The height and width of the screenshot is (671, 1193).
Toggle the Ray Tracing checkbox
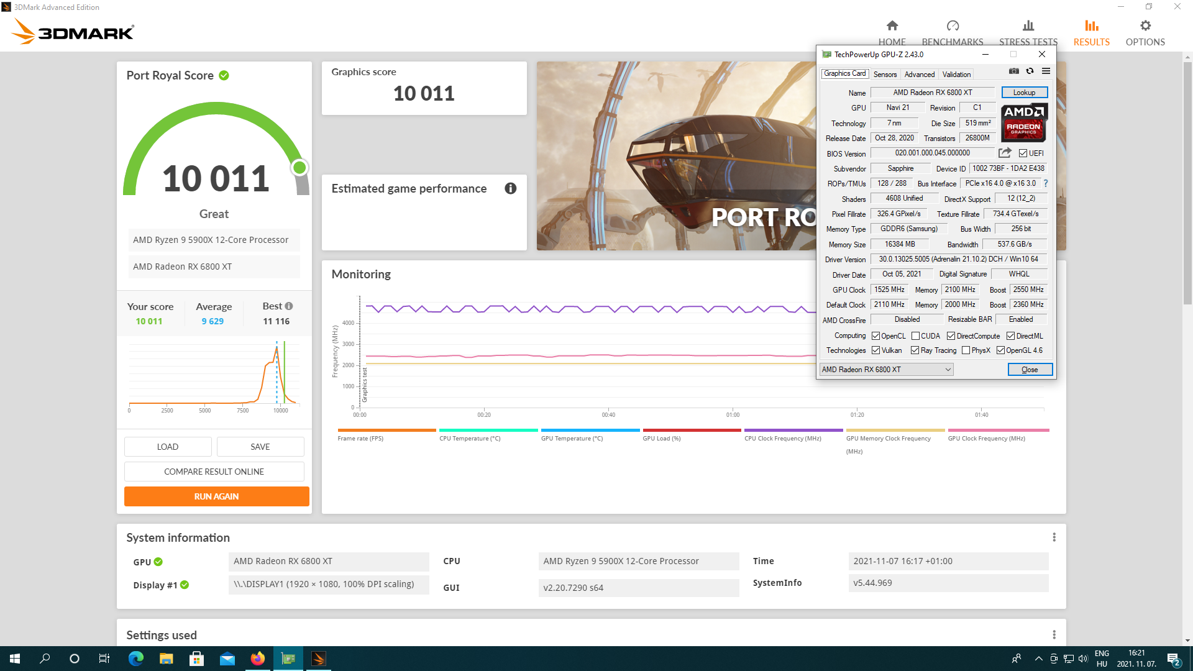tap(915, 350)
